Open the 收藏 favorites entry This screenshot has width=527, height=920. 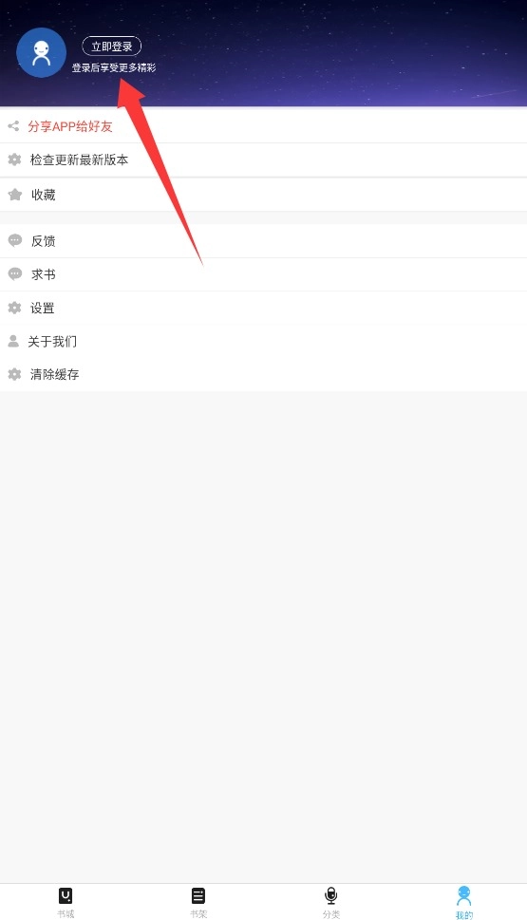[264, 195]
